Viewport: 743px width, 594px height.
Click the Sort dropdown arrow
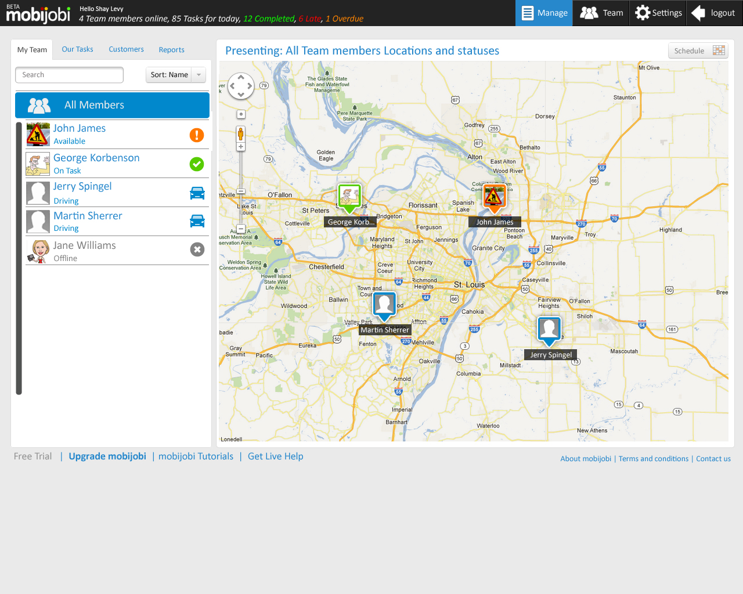click(x=199, y=75)
